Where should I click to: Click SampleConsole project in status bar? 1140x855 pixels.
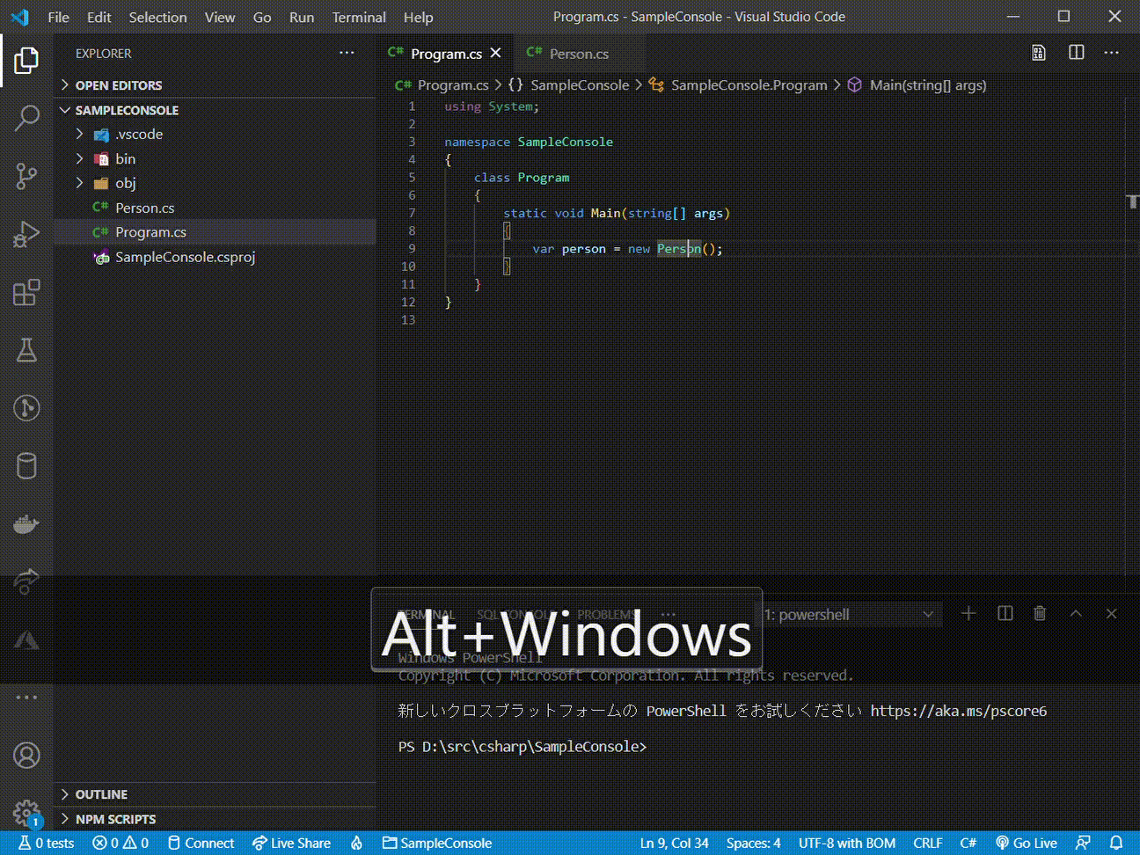pyautogui.click(x=437, y=843)
